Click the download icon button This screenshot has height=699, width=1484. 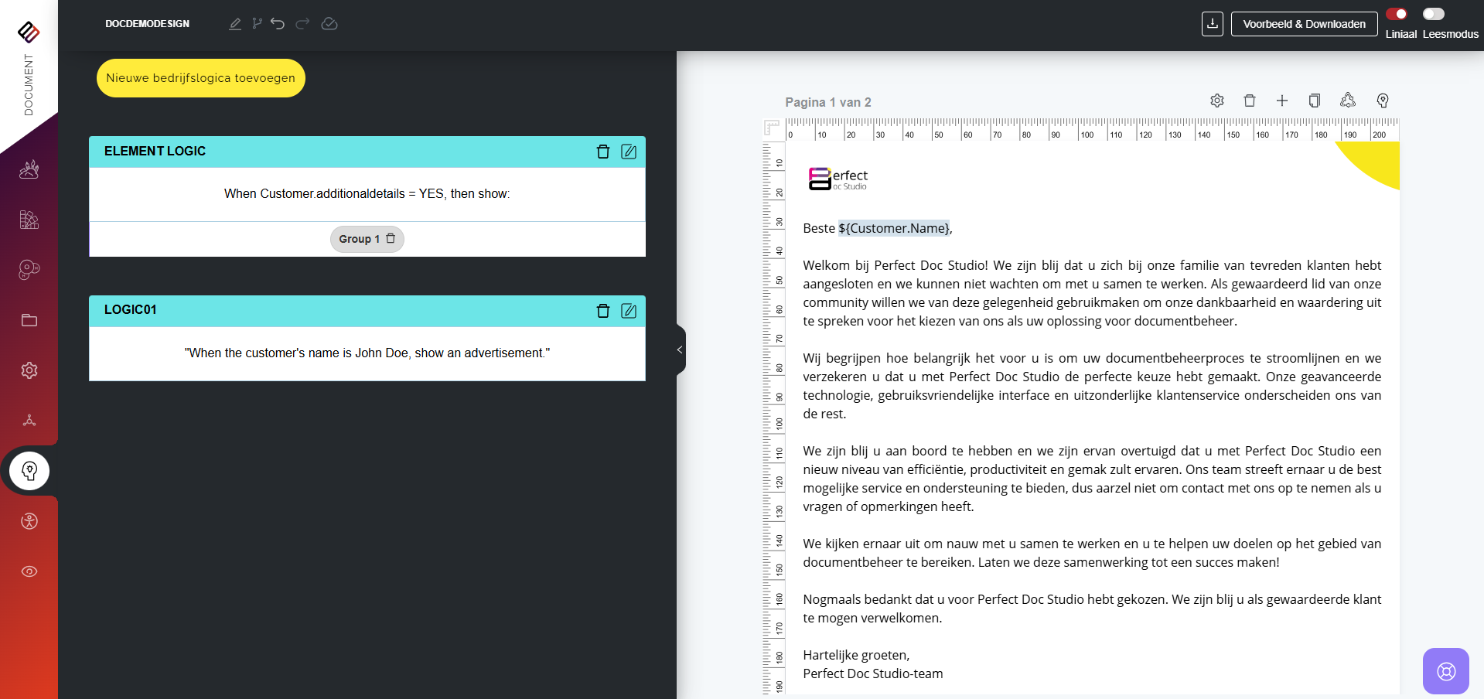pos(1212,24)
